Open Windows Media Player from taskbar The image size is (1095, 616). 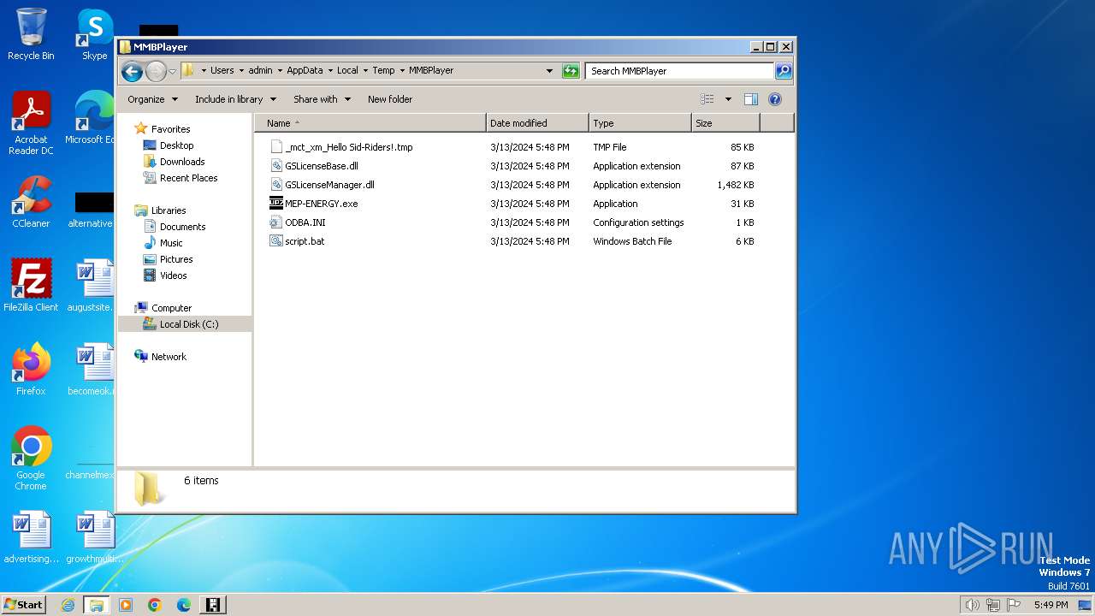pyautogui.click(x=126, y=605)
